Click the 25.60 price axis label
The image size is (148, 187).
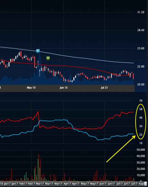click(141, 48)
